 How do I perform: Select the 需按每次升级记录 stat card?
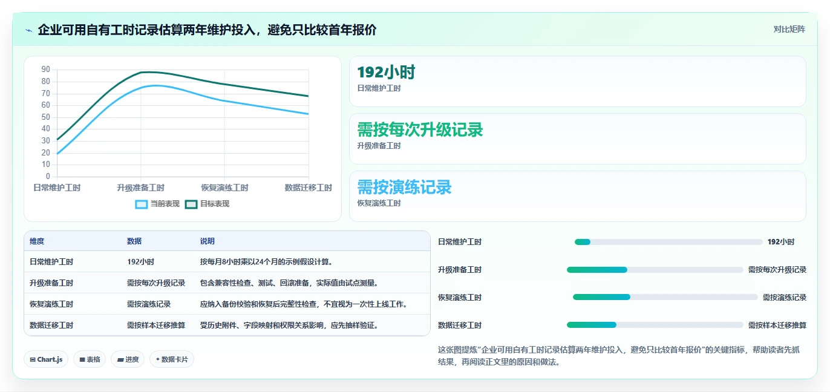578,139
